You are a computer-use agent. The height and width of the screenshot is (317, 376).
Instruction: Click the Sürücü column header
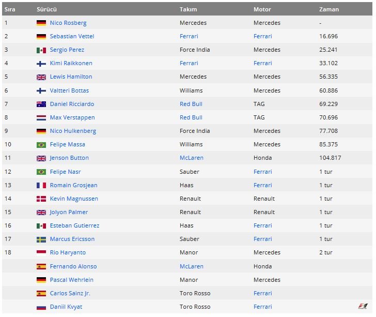46,10
